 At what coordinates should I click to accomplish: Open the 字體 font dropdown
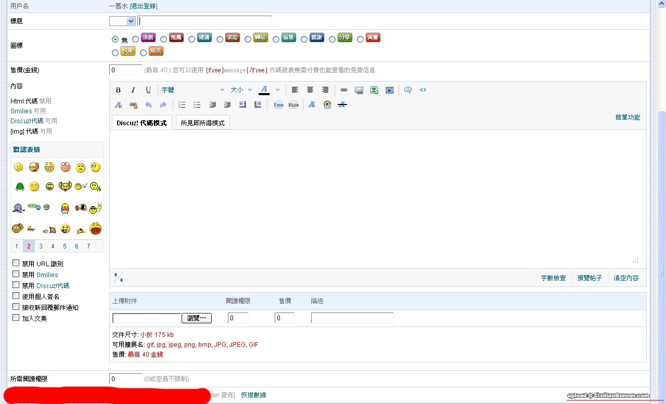(193, 90)
